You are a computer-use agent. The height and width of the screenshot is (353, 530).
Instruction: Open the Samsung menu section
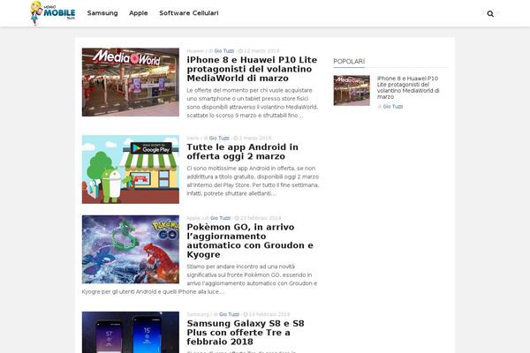[102, 13]
